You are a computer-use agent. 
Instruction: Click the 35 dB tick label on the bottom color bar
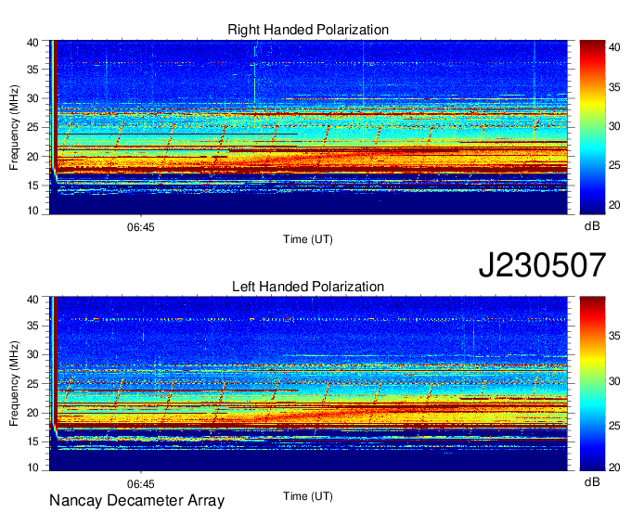614,336
